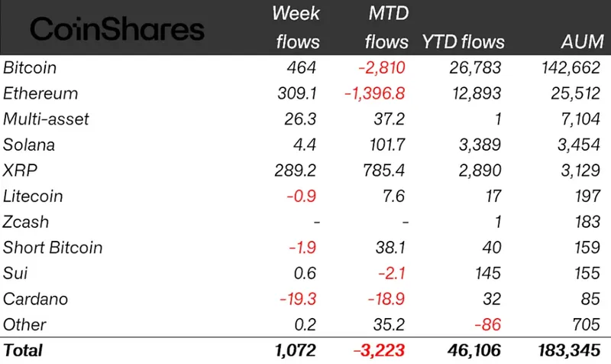Click the Total row label
Image resolution: width=611 pixels, height=364 pixels.
click(23, 350)
